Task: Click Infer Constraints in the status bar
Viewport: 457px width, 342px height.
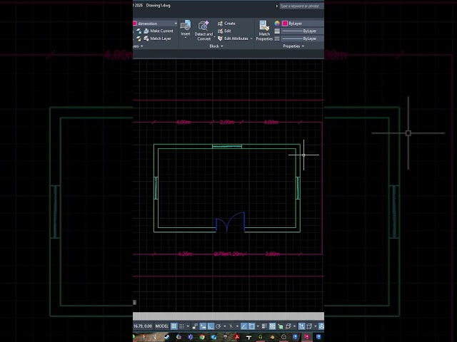Action: tap(195, 326)
